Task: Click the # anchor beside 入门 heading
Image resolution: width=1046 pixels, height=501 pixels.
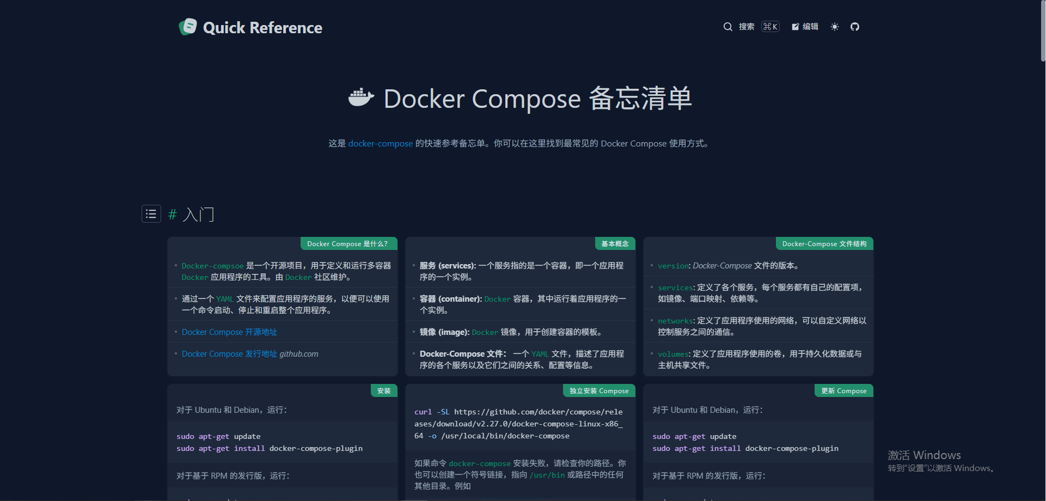Action: (173, 215)
